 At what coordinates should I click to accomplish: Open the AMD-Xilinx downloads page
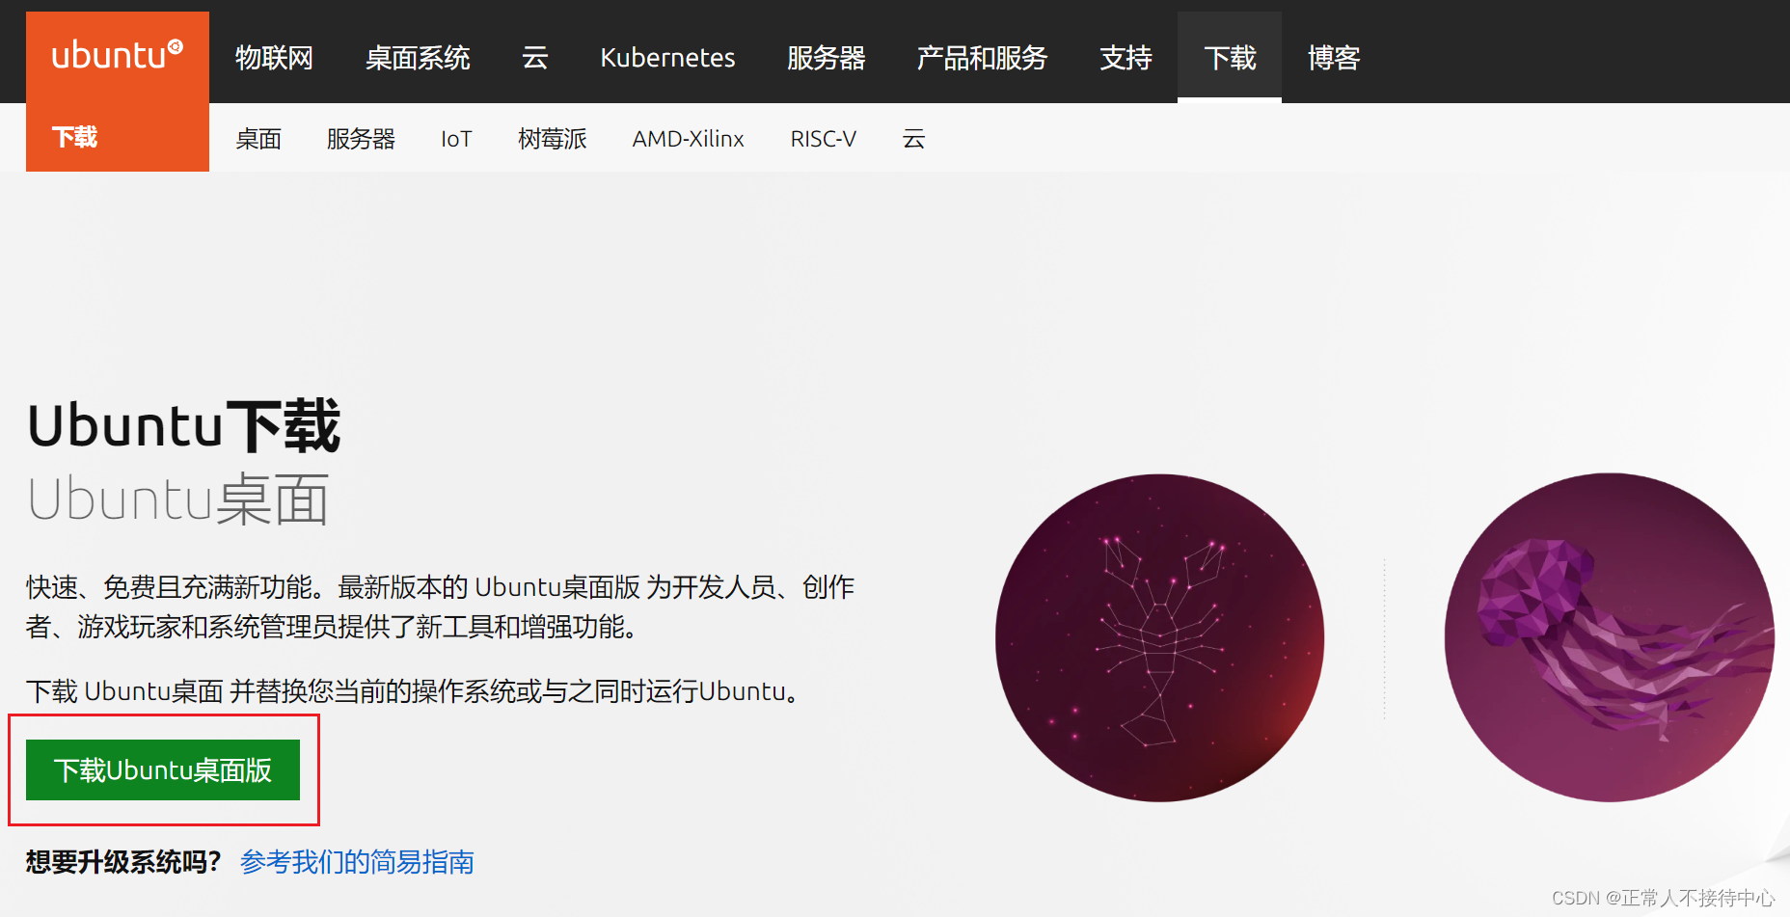(x=687, y=138)
